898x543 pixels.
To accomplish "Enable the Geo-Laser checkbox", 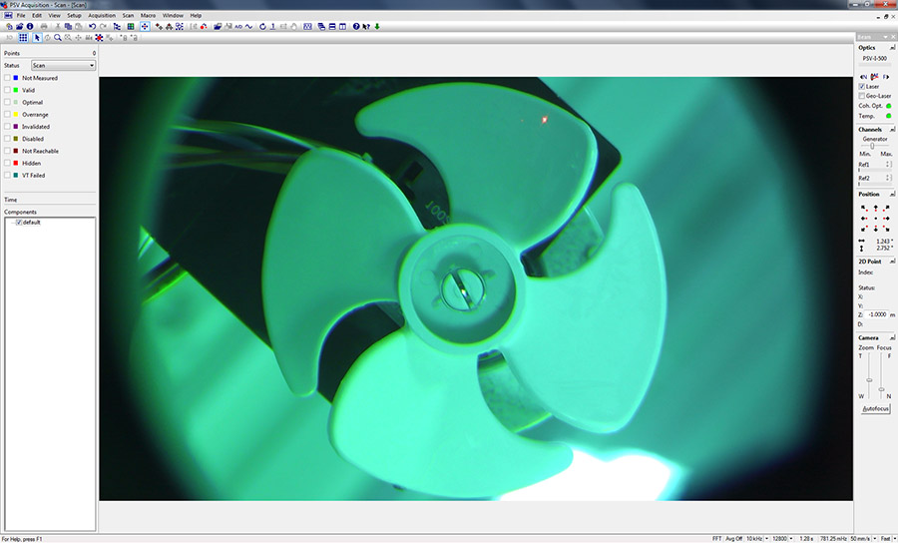I will coord(862,96).
